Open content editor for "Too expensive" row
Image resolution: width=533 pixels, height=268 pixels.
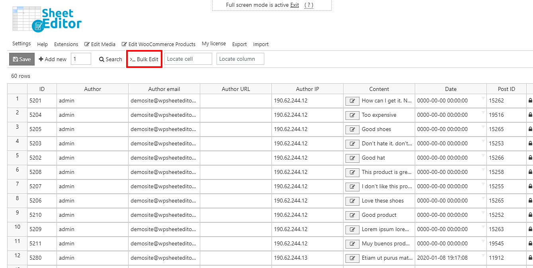click(x=352, y=116)
